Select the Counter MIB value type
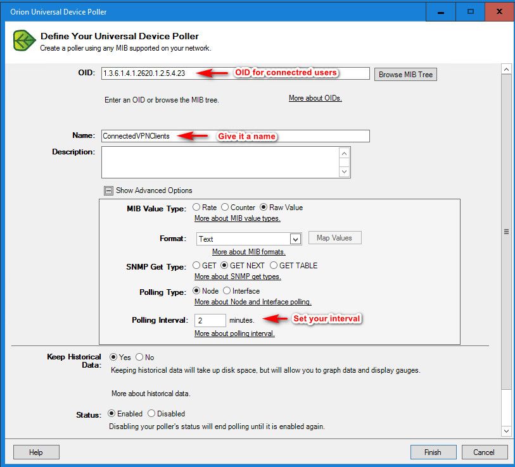The height and width of the screenshot is (467, 515). tap(225, 208)
